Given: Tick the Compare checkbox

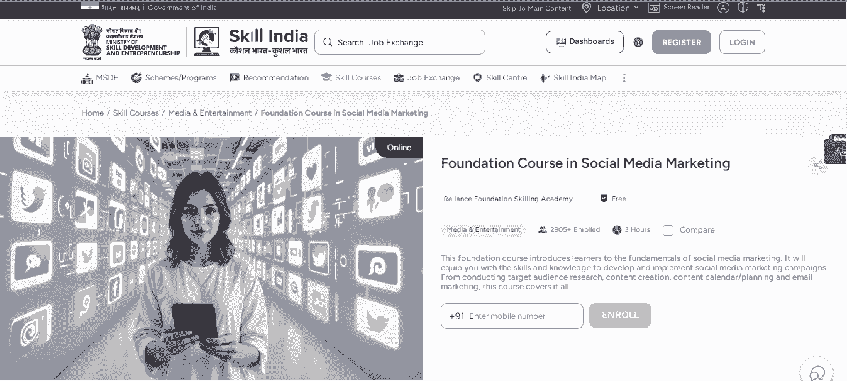Looking at the screenshot, I should click(x=668, y=230).
